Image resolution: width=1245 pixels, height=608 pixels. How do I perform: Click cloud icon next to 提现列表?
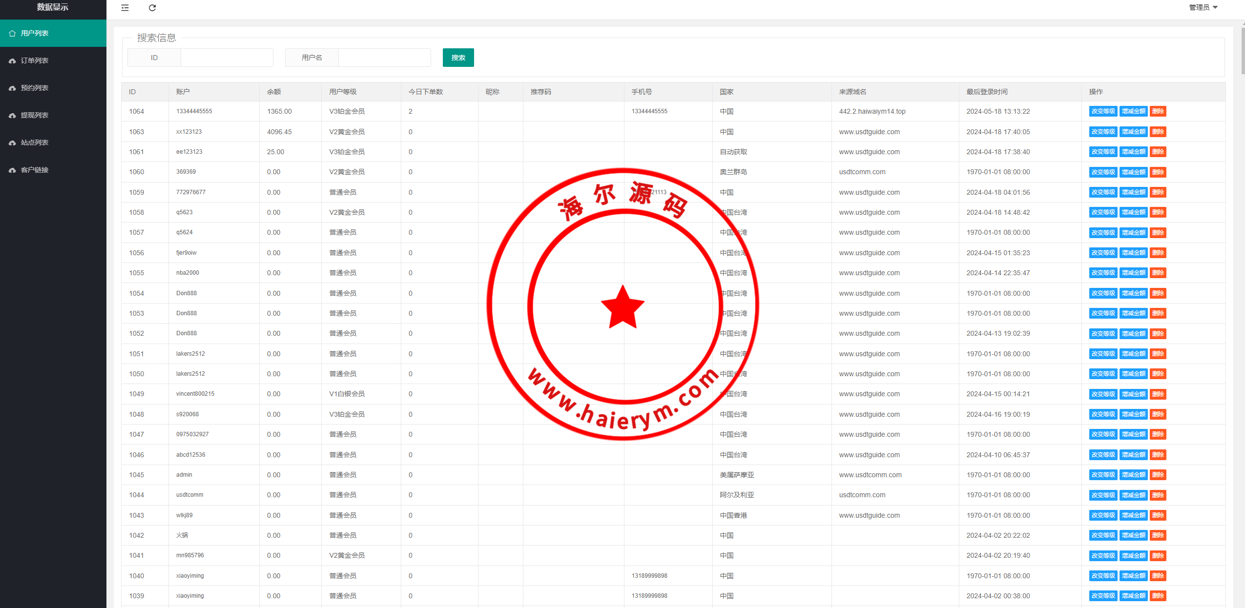click(12, 115)
